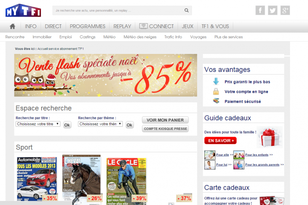
Task: Click the Pour les enfants text link
Action: coord(257,155)
